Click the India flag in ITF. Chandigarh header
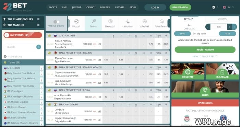 click(x=55, y=104)
